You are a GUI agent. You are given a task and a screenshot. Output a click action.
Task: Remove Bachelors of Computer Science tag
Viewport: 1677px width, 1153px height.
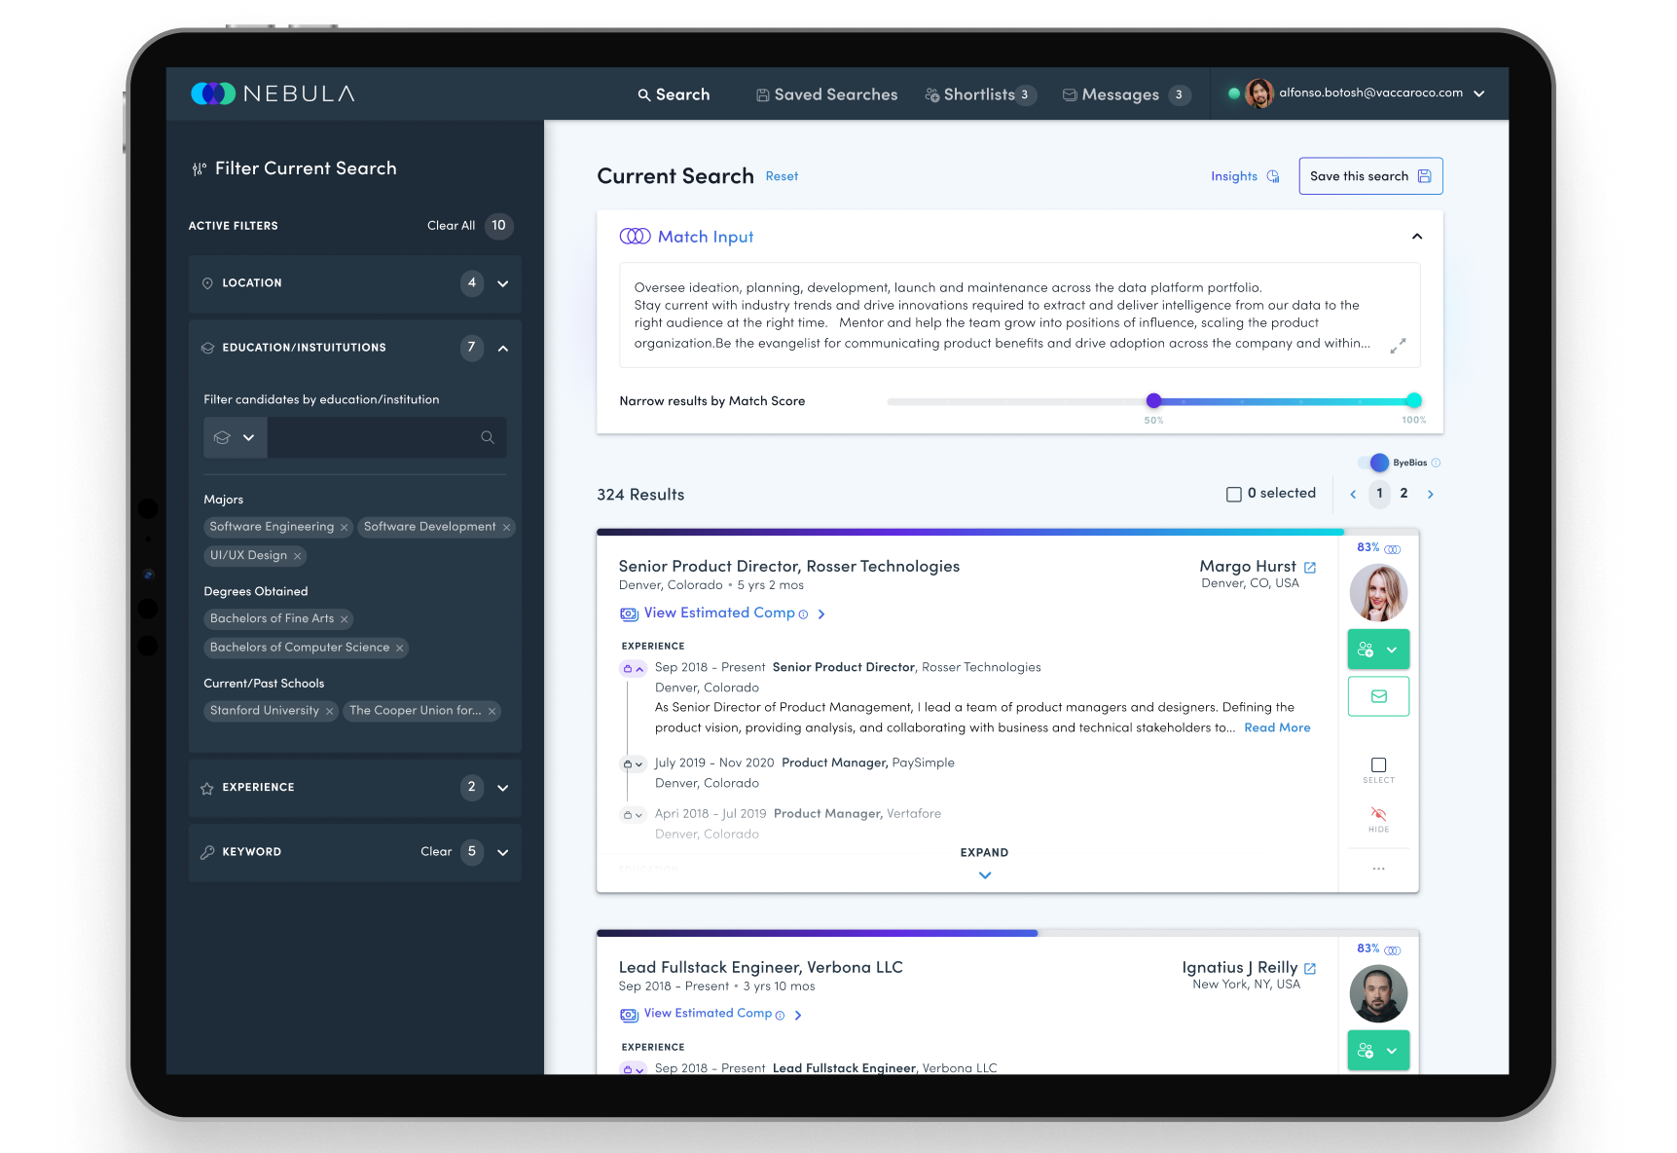tap(399, 648)
